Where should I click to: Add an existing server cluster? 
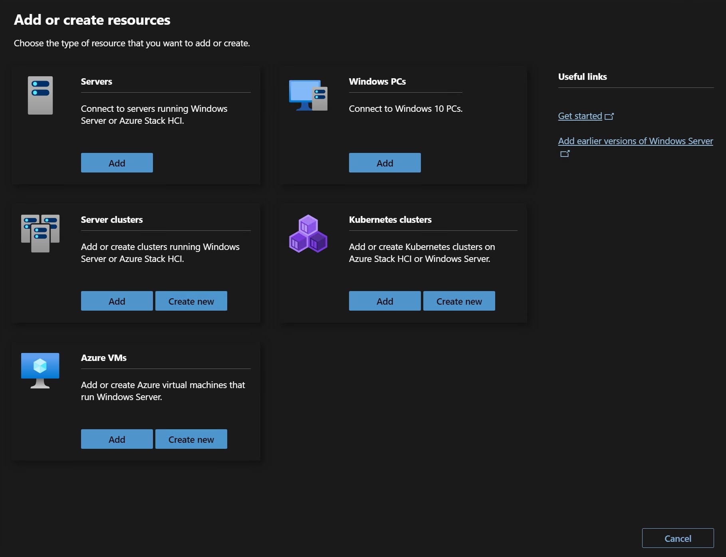click(117, 301)
